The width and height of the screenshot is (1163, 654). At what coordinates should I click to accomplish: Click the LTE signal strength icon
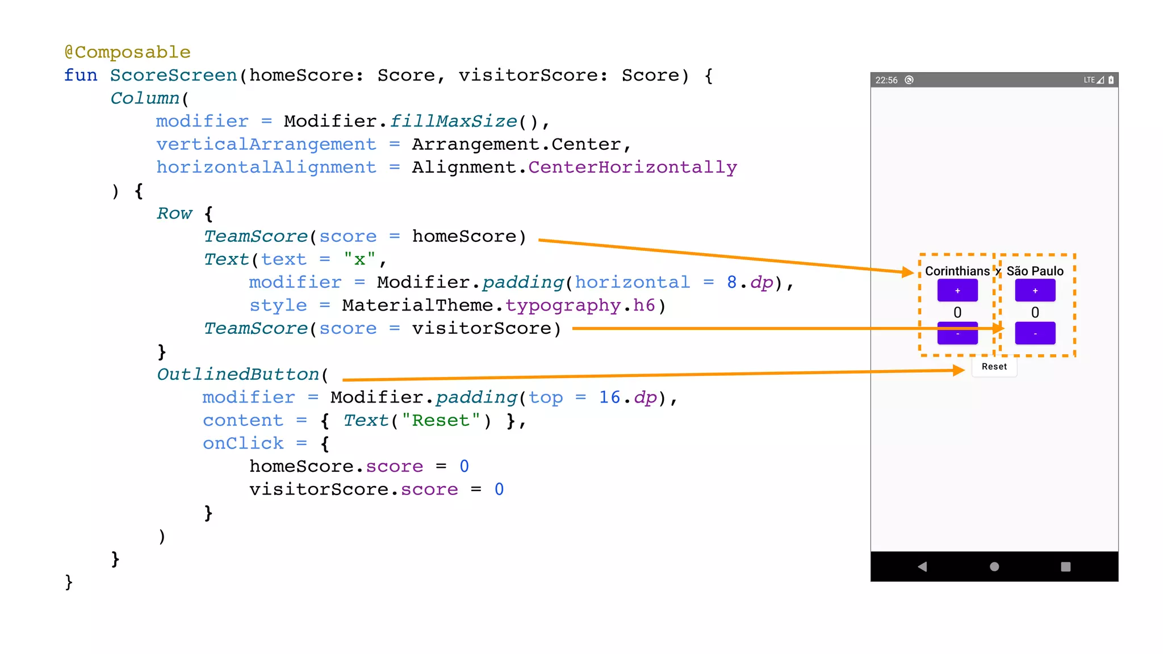[1099, 80]
